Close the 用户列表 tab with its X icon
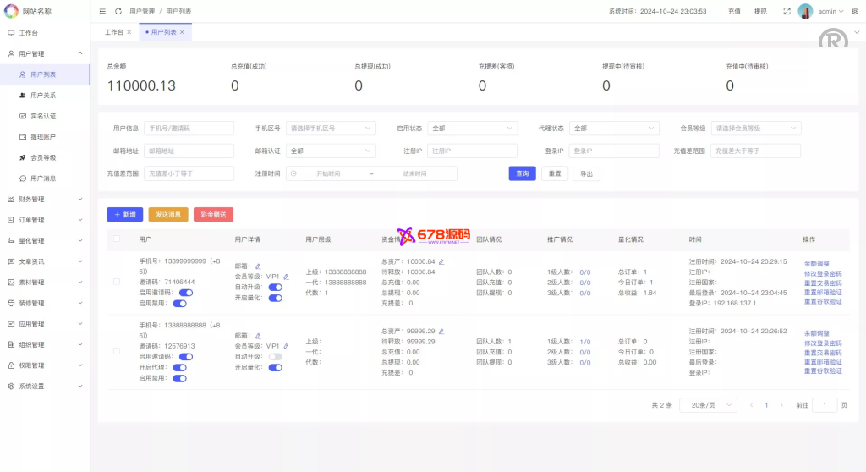Viewport: 866px width, 472px height. [x=182, y=32]
